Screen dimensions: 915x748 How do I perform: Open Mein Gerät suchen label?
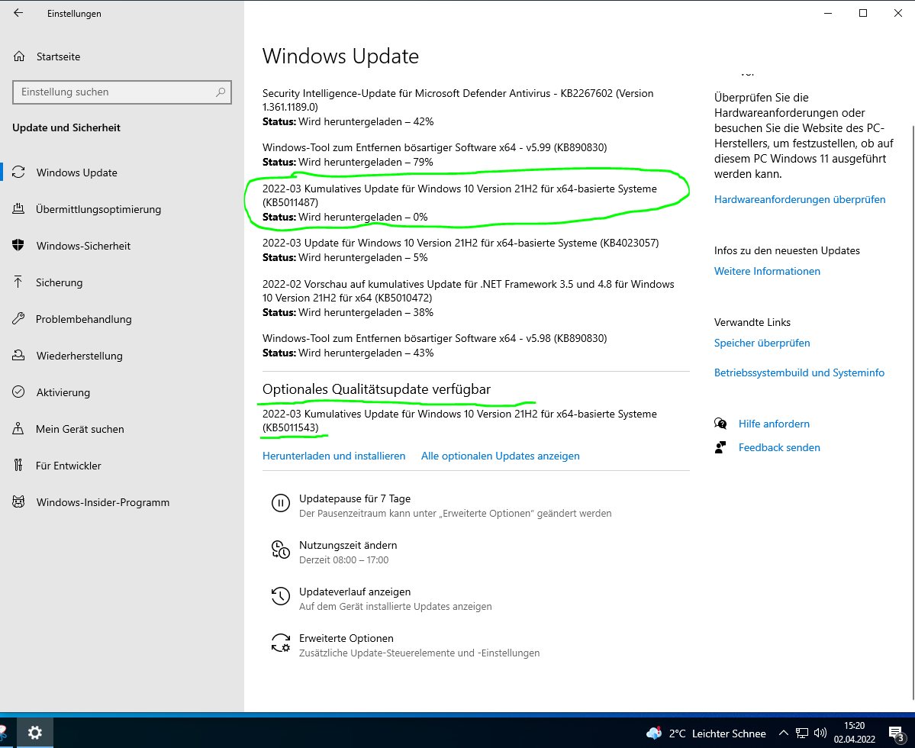80,429
